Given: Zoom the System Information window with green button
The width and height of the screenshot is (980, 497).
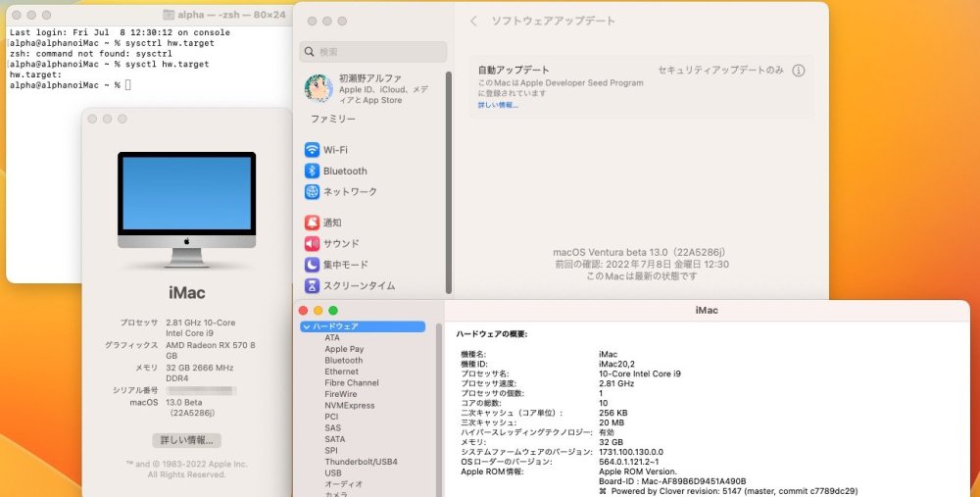Looking at the screenshot, I should point(333,311).
